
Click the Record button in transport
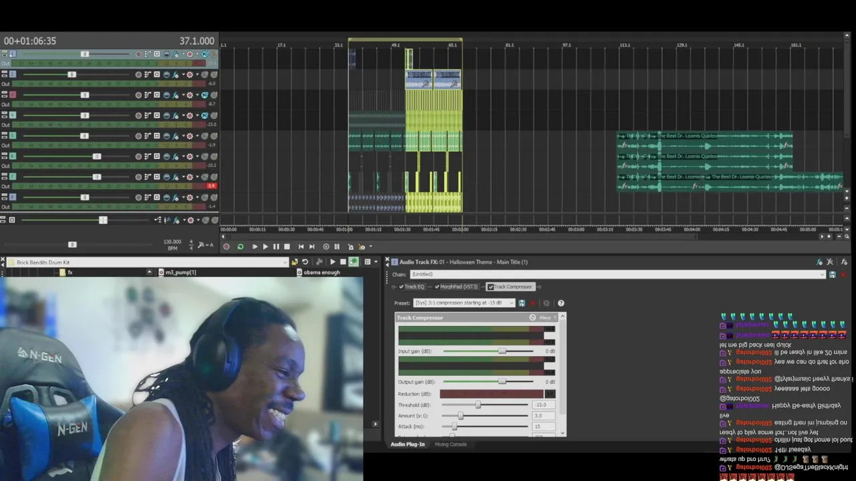(x=226, y=247)
